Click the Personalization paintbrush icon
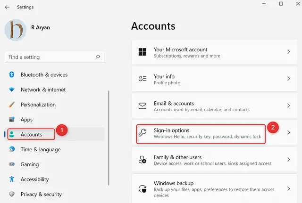 (11, 105)
